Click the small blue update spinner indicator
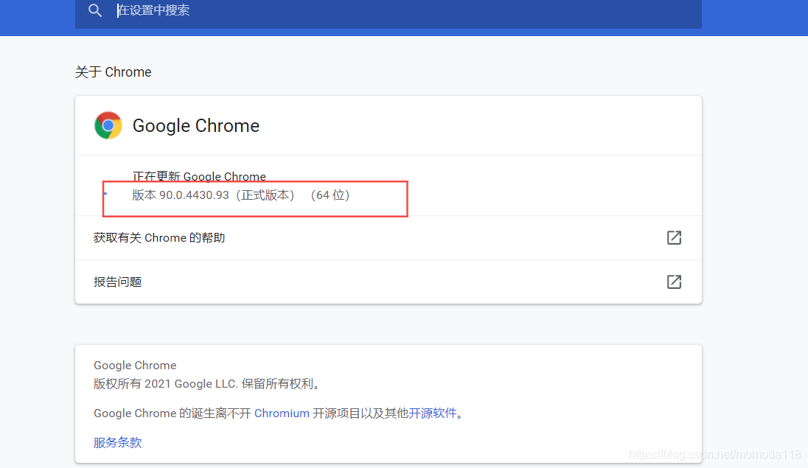Screen dimensions: 808x468 pos(105,194)
